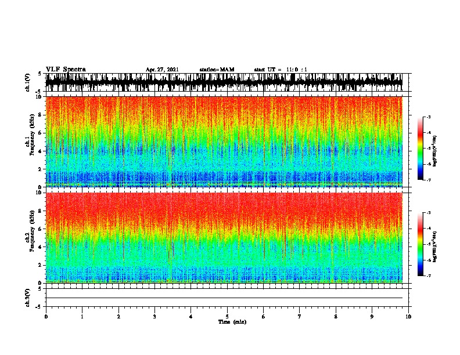
Task: Click inside the ch.2 spectrogram panel
Action: tap(224, 238)
